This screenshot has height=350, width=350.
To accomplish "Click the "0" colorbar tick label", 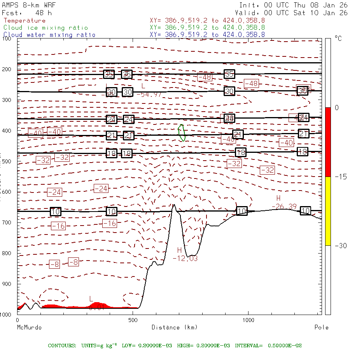I will click(x=337, y=108).
